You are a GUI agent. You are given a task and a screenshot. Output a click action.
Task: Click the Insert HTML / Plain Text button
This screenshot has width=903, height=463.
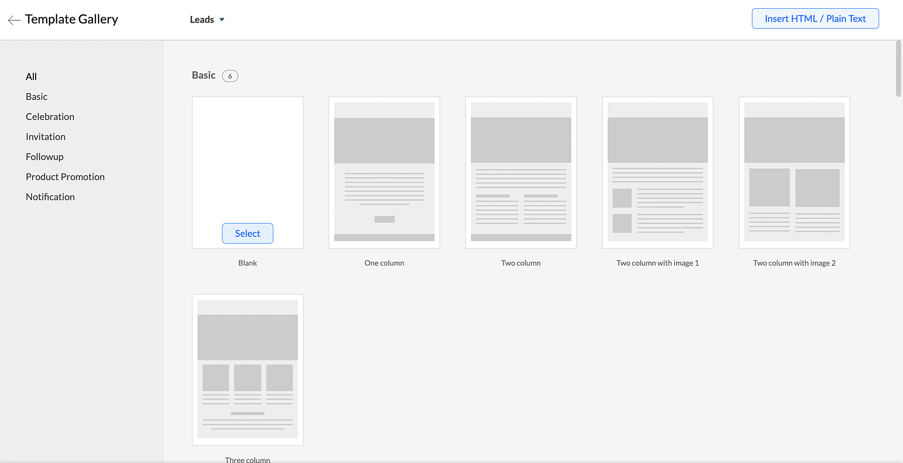pos(815,19)
